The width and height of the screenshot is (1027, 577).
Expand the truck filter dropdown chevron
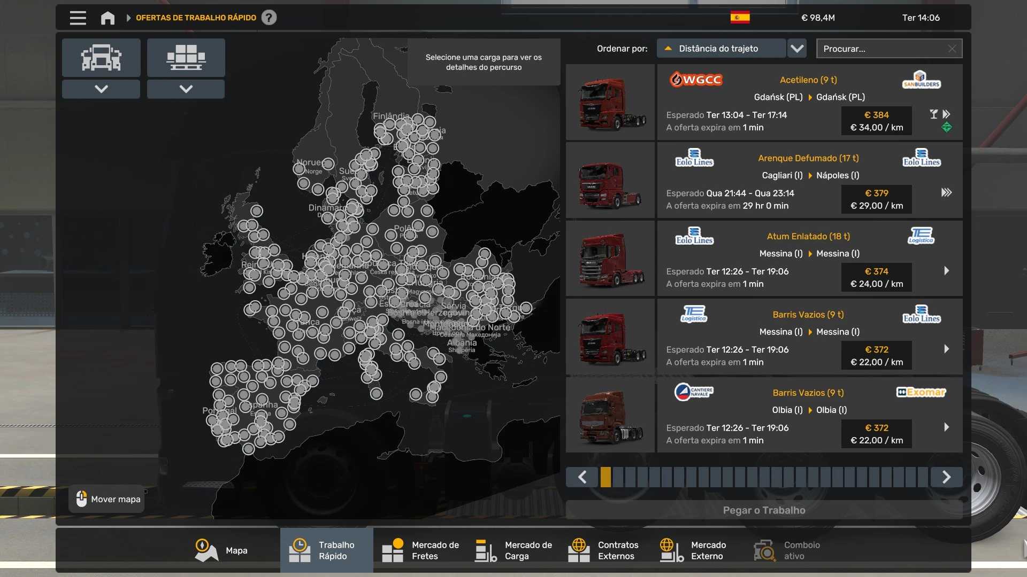[x=101, y=89]
